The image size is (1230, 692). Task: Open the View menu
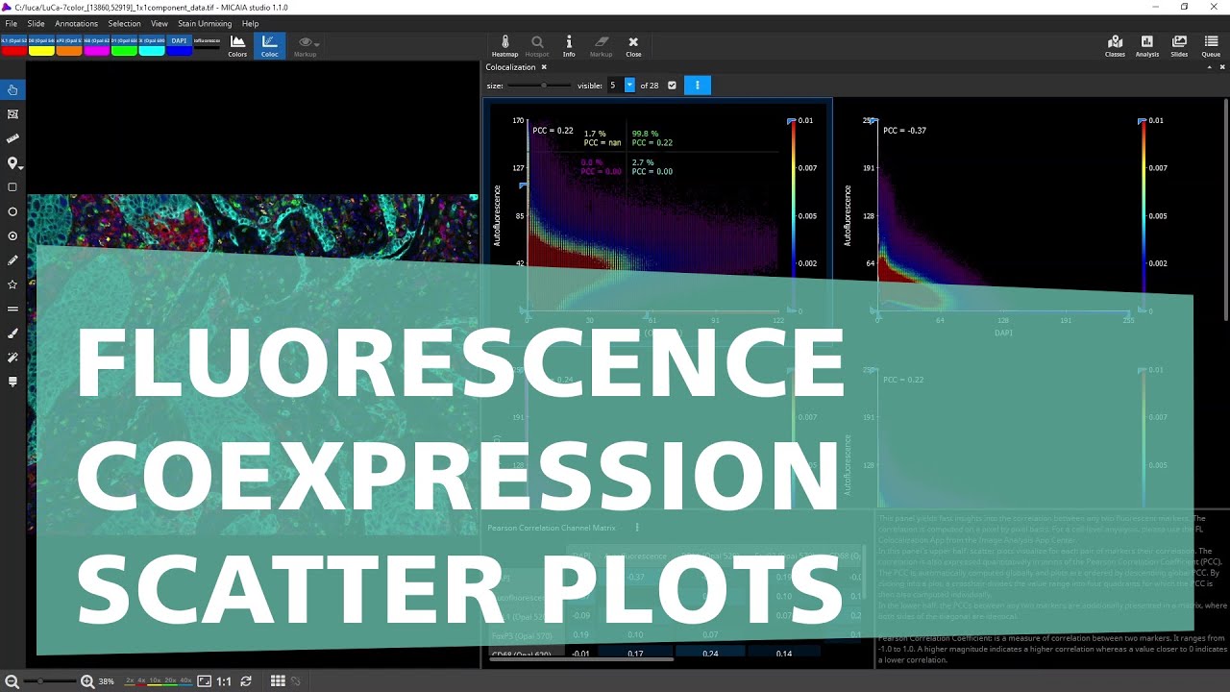click(x=160, y=23)
